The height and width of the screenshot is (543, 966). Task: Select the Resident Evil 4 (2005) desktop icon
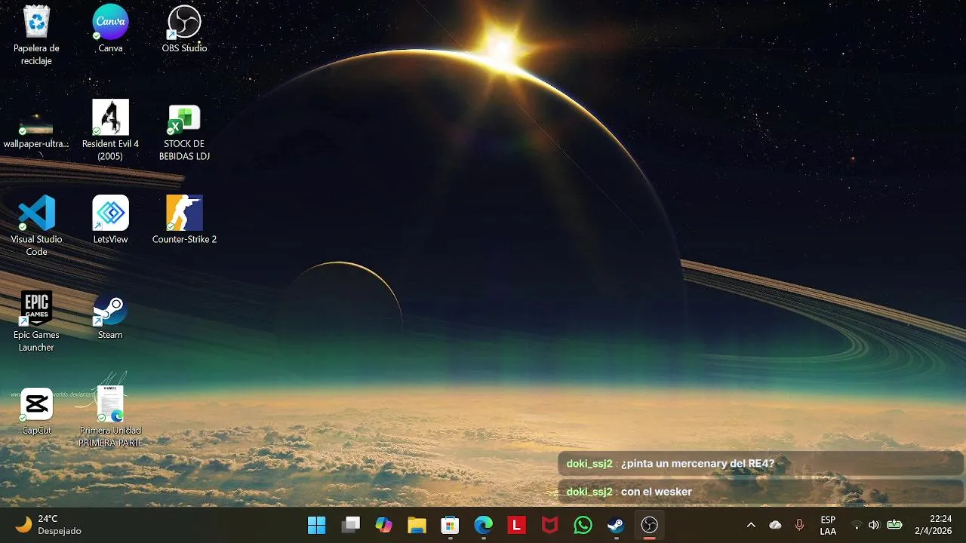click(110, 130)
